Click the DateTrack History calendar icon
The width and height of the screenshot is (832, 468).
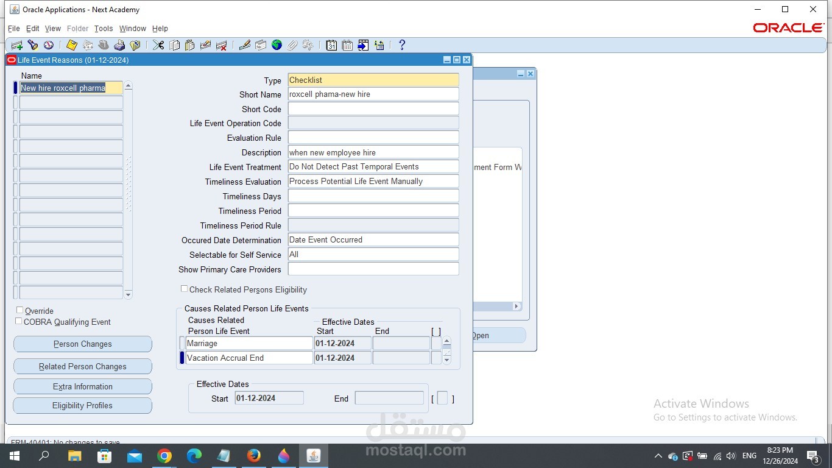tap(347, 45)
